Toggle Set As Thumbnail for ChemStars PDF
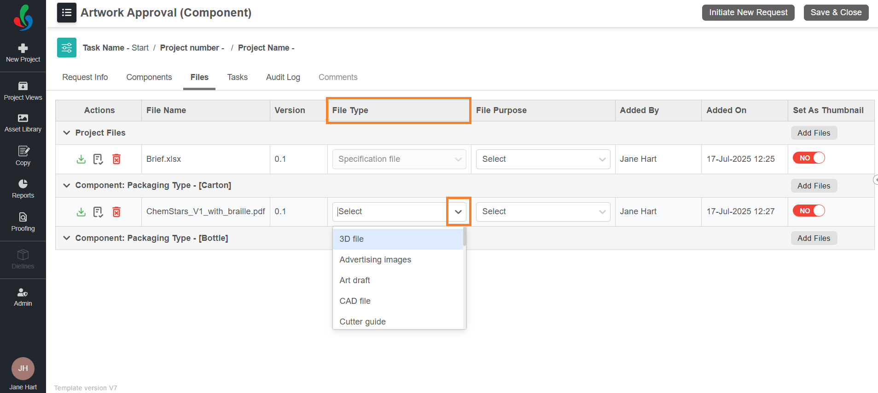This screenshot has width=878, height=393. pos(808,211)
